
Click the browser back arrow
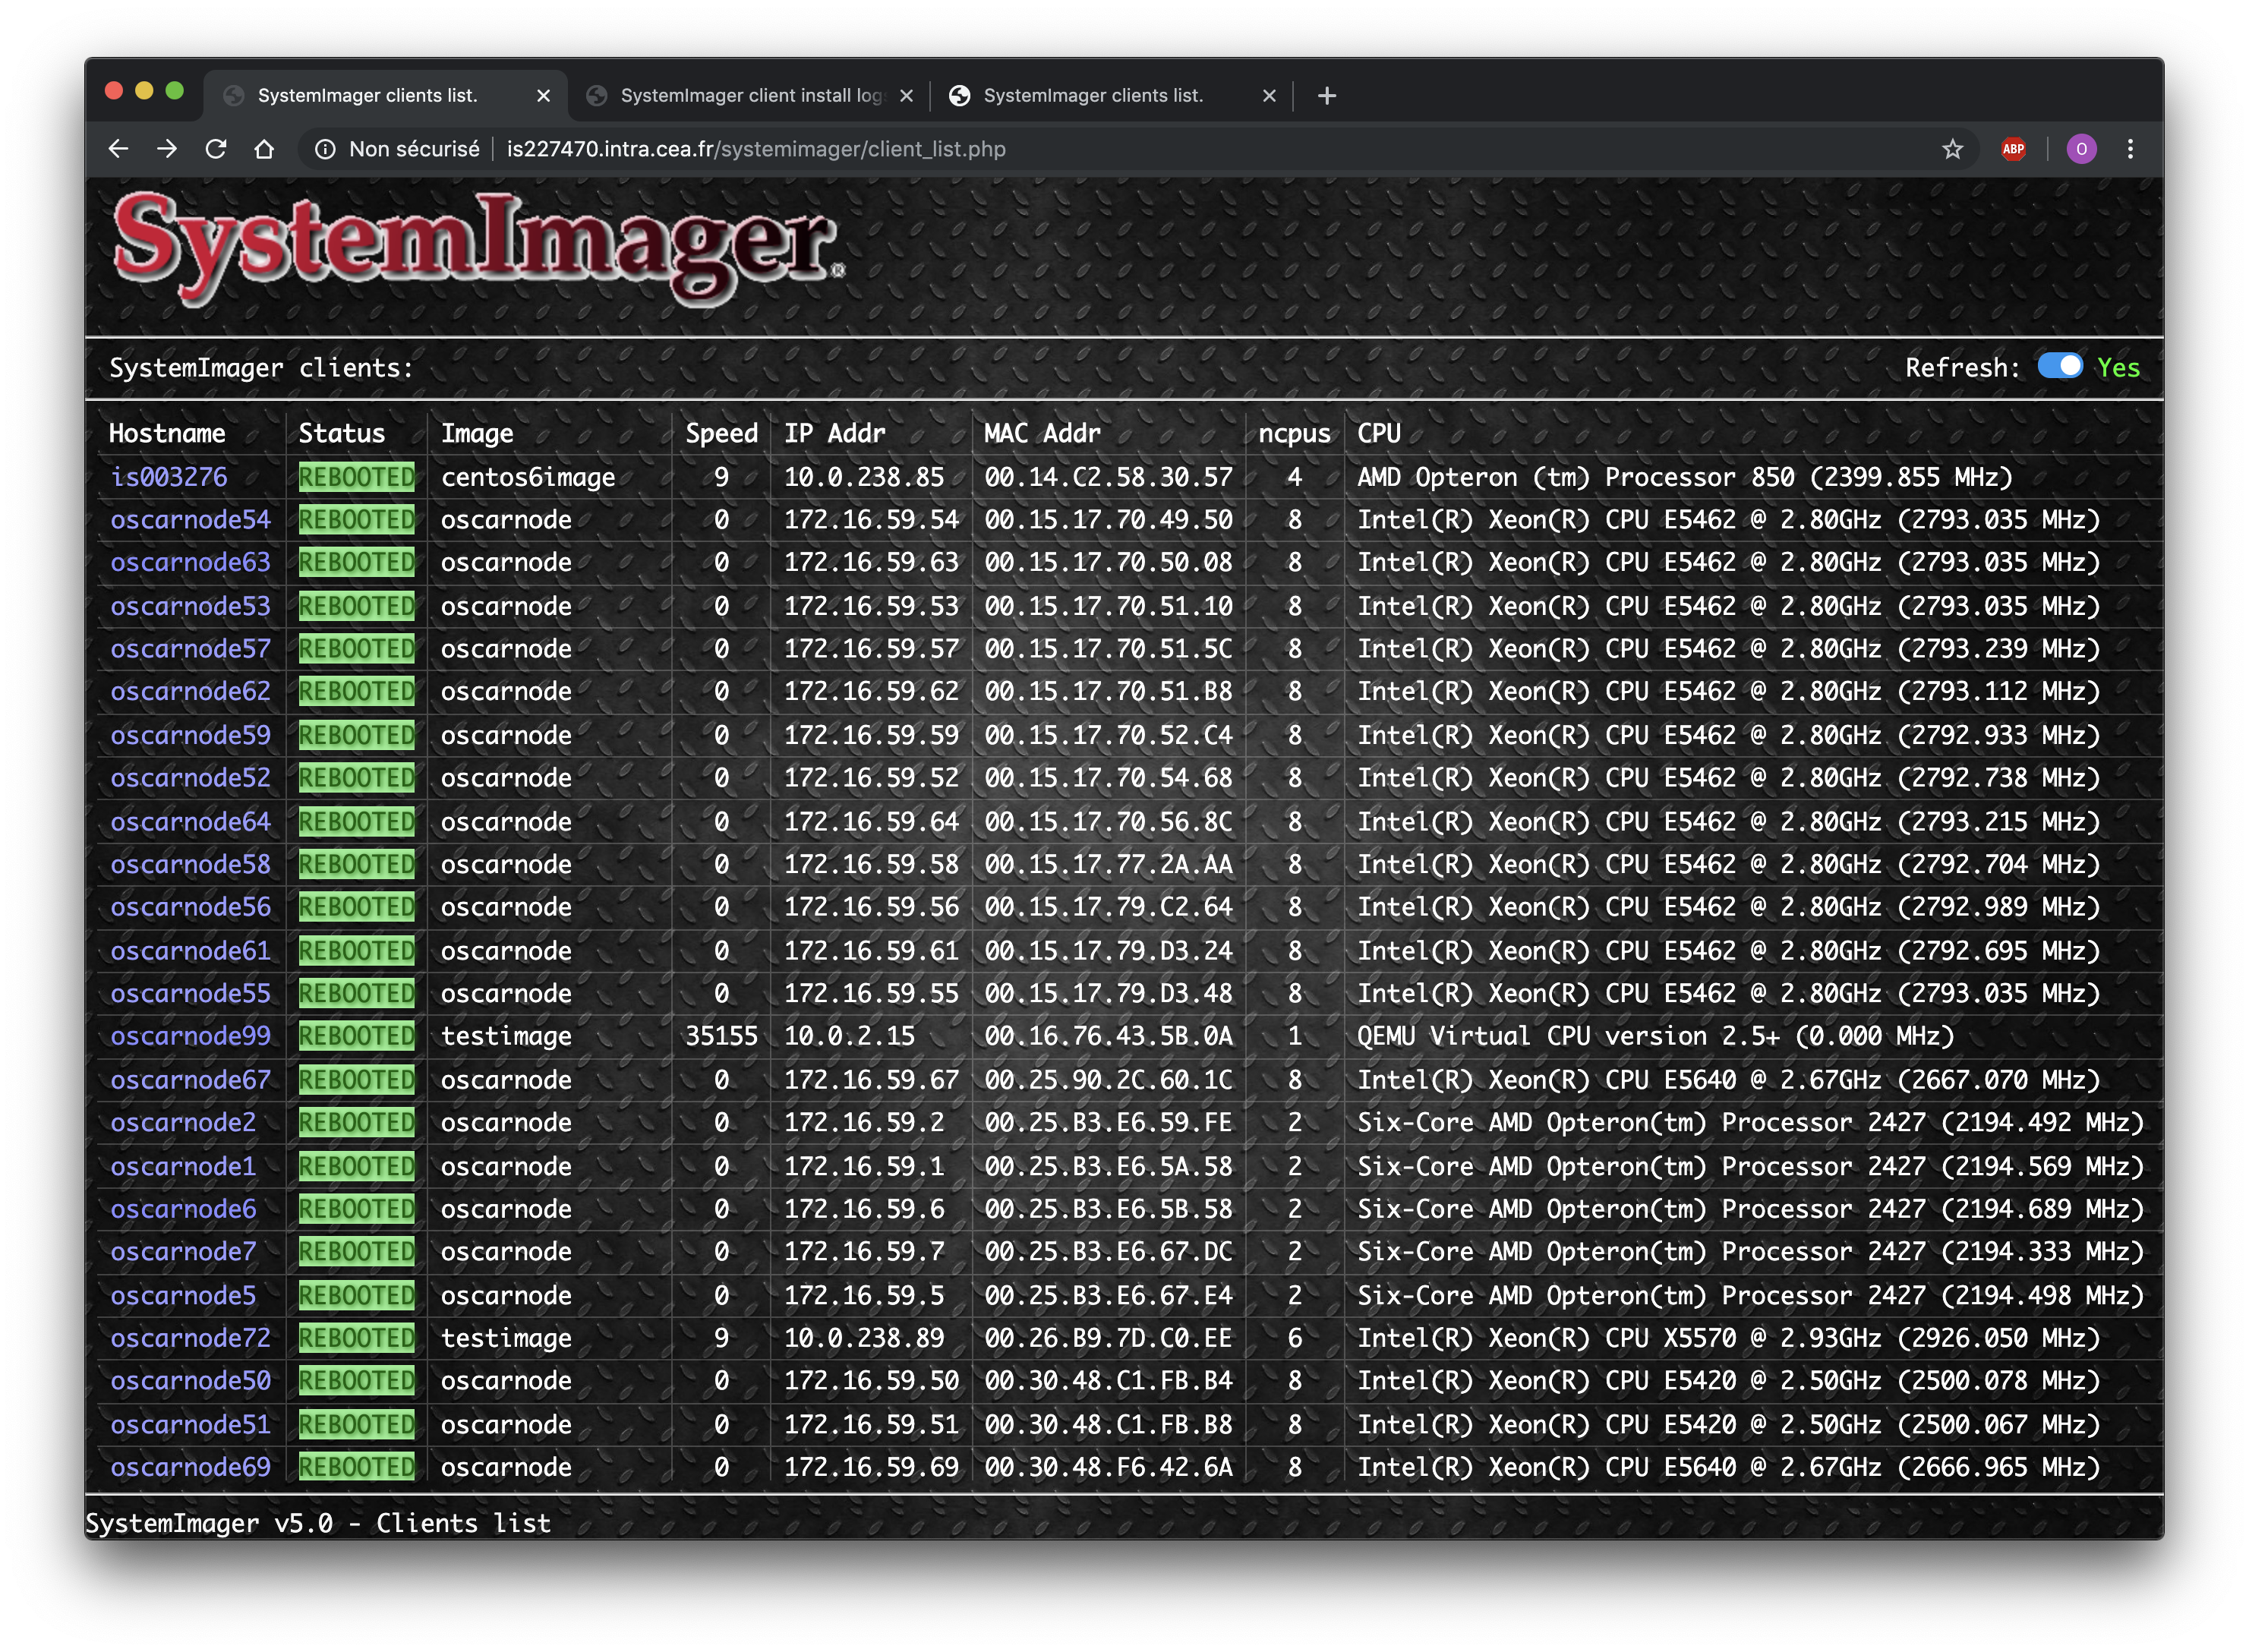coord(118,149)
